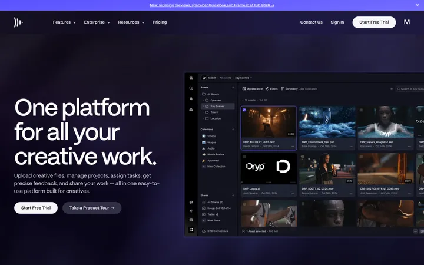
Task: Go to All Assets breadcrumb
Action: point(225,78)
